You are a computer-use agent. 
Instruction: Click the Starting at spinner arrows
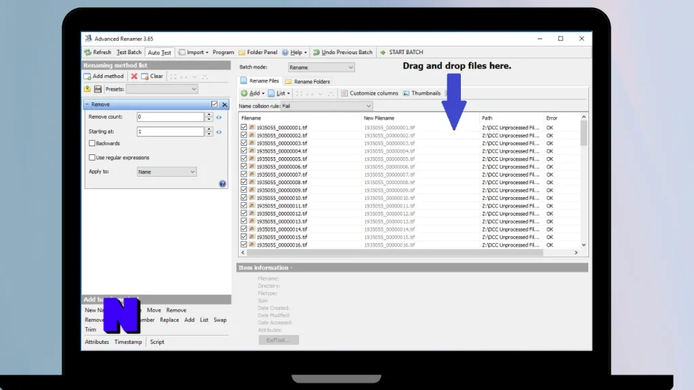coord(209,131)
